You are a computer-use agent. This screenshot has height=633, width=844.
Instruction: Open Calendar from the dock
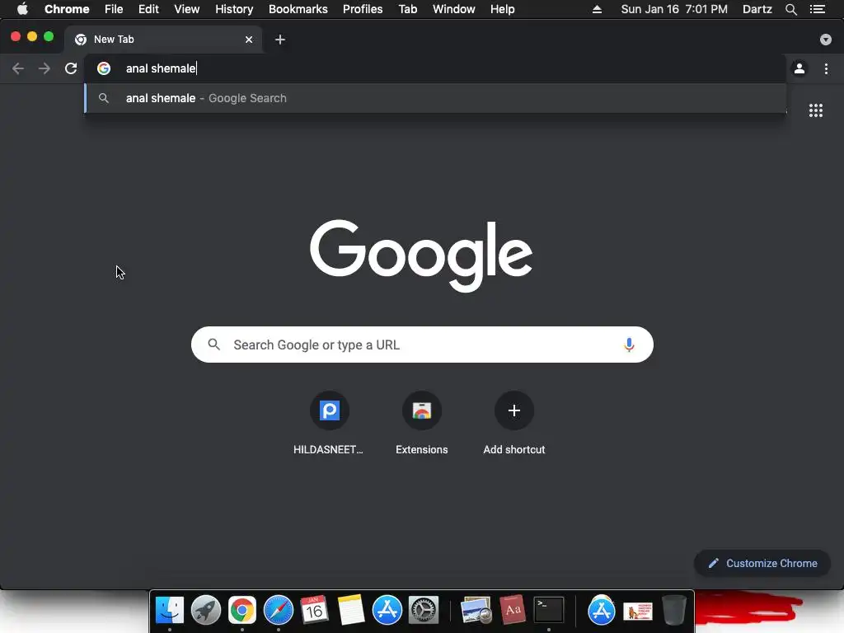[314, 610]
